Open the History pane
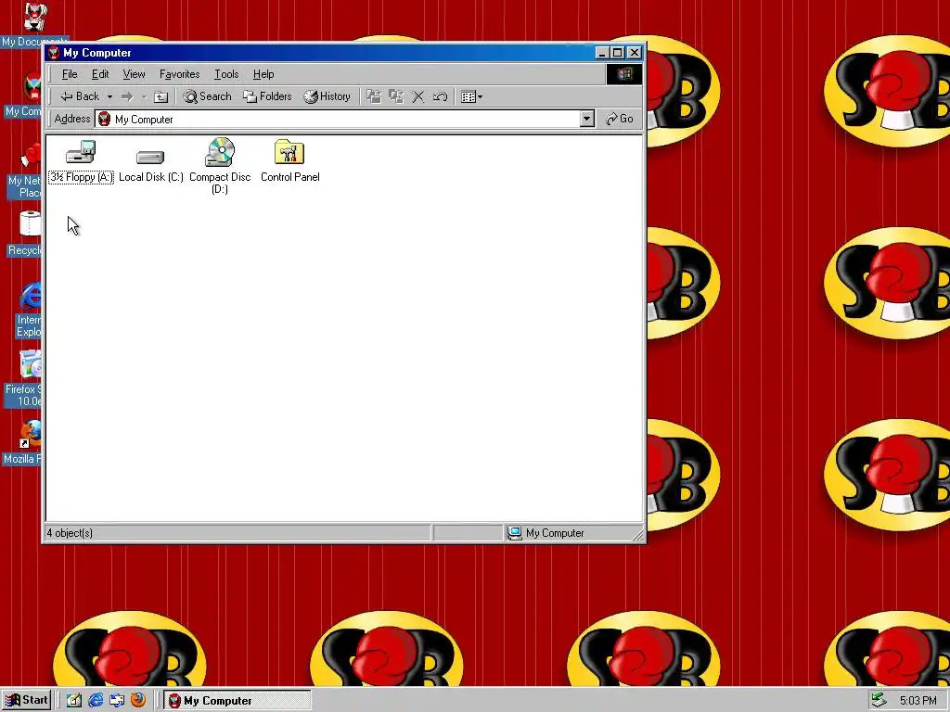 click(327, 96)
